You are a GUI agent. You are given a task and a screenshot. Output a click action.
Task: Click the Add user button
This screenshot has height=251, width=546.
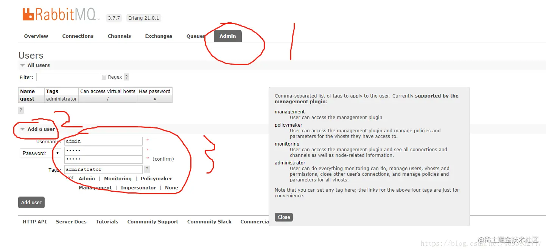tap(31, 202)
